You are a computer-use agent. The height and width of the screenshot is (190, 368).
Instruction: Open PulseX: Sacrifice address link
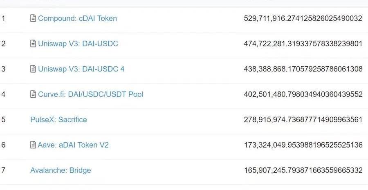click(58, 120)
